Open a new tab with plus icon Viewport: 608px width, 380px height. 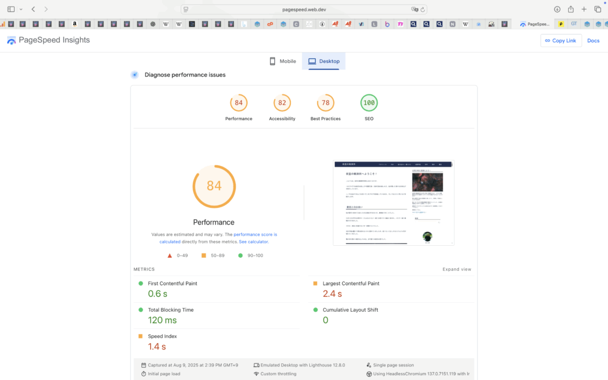coord(584,9)
